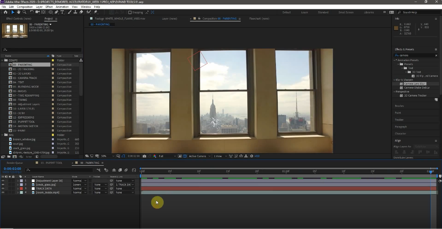Open the File menu
Viewport: 442px width, 229px height.
click(4, 7)
